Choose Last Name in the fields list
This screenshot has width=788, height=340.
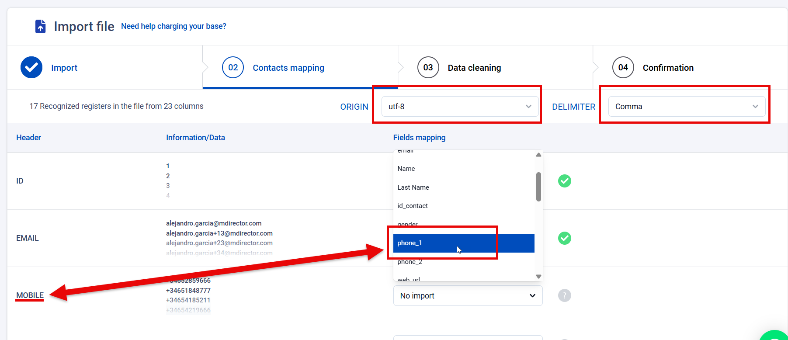click(413, 187)
